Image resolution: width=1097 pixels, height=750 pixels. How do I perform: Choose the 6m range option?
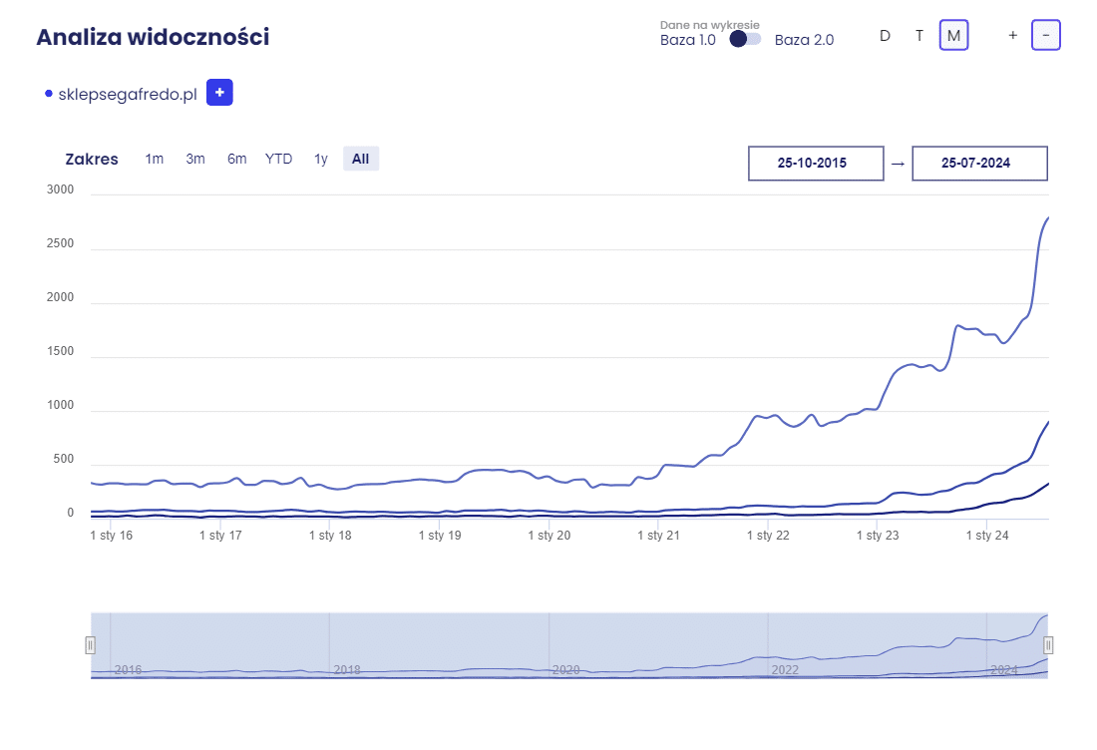click(x=237, y=159)
